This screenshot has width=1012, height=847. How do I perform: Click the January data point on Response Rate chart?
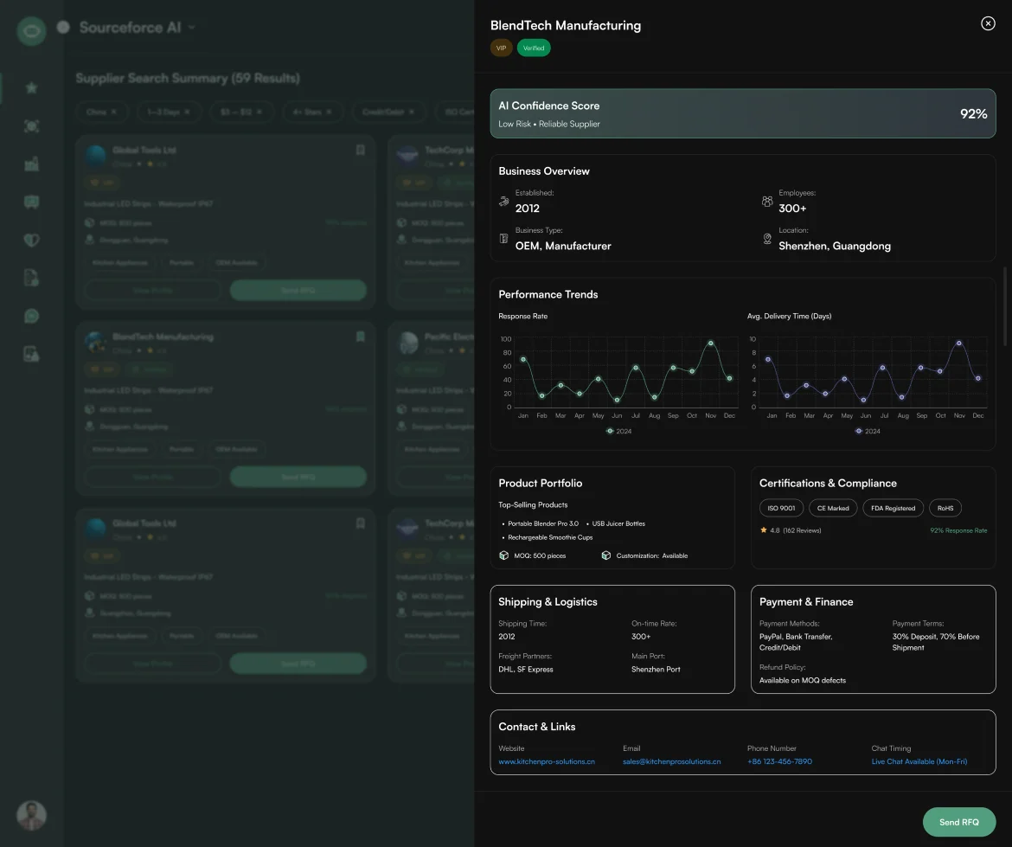(522, 360)
